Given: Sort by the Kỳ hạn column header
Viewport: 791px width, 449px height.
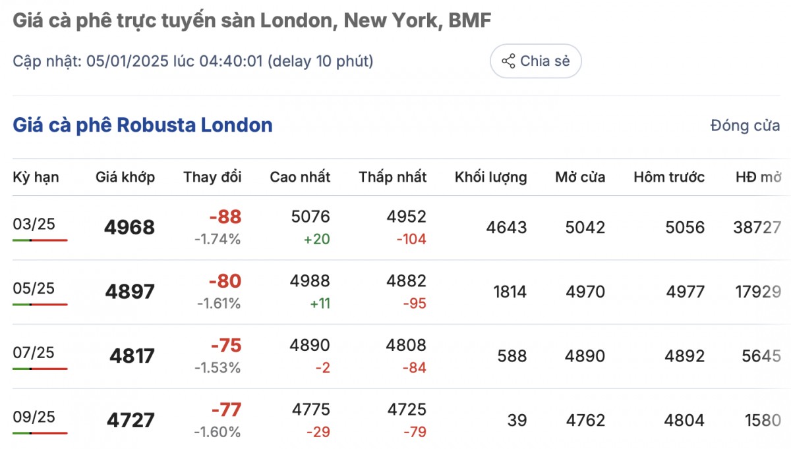Looking at the screenshot, I should (36, 177).
